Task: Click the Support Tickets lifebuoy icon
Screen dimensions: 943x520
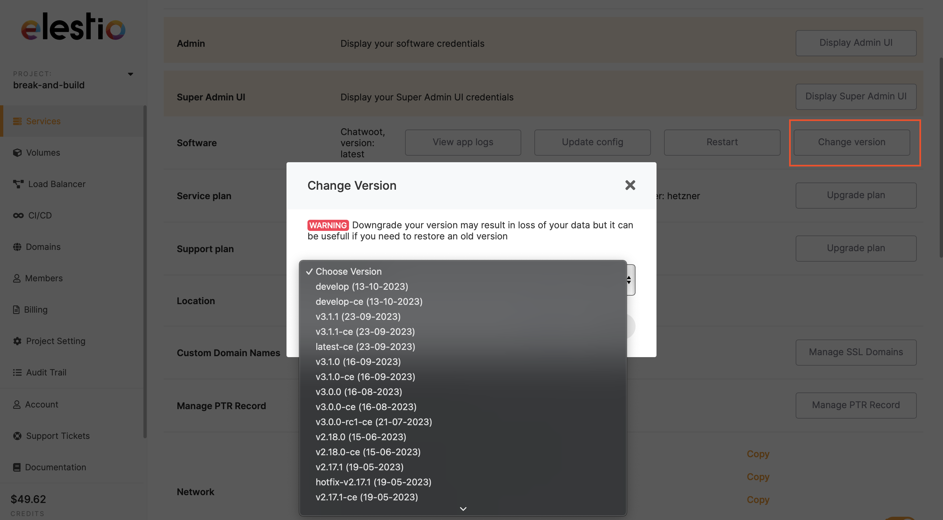Action: (17, 436)
